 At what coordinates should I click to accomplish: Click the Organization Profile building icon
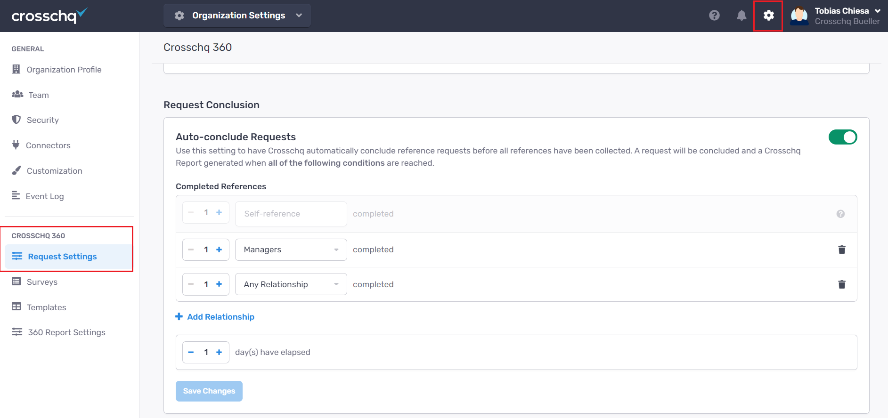[16, 69]
